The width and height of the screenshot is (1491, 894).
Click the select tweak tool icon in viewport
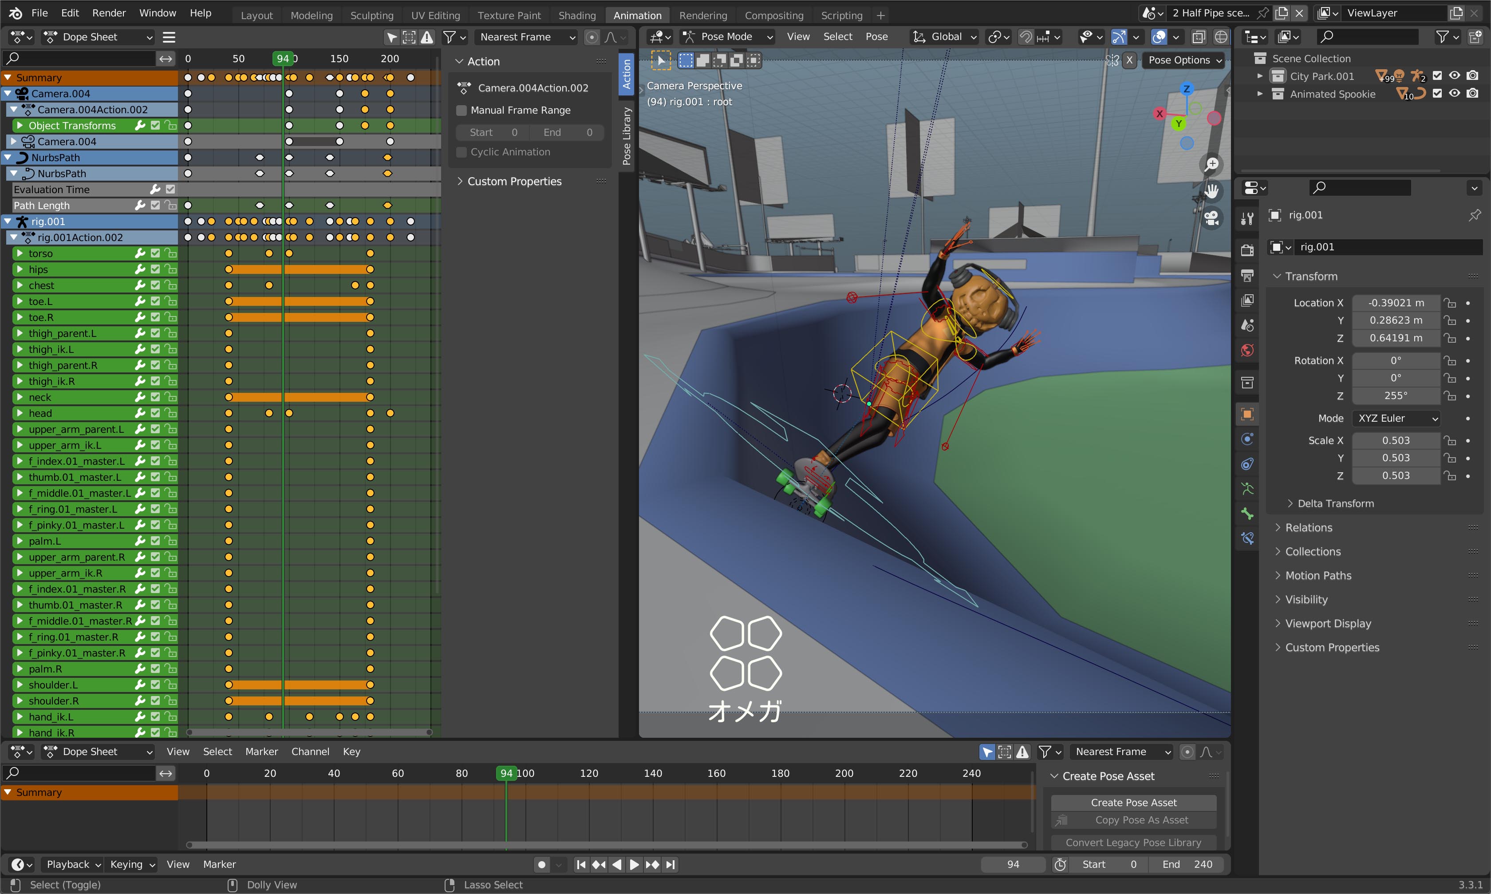click(661, 60)
